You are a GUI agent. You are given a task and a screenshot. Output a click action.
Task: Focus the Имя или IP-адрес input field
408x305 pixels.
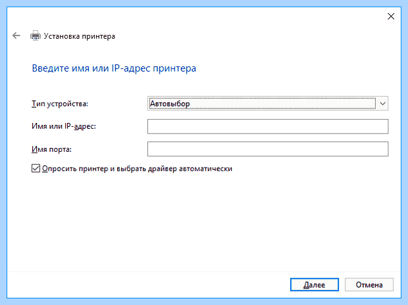click(268, 126)
